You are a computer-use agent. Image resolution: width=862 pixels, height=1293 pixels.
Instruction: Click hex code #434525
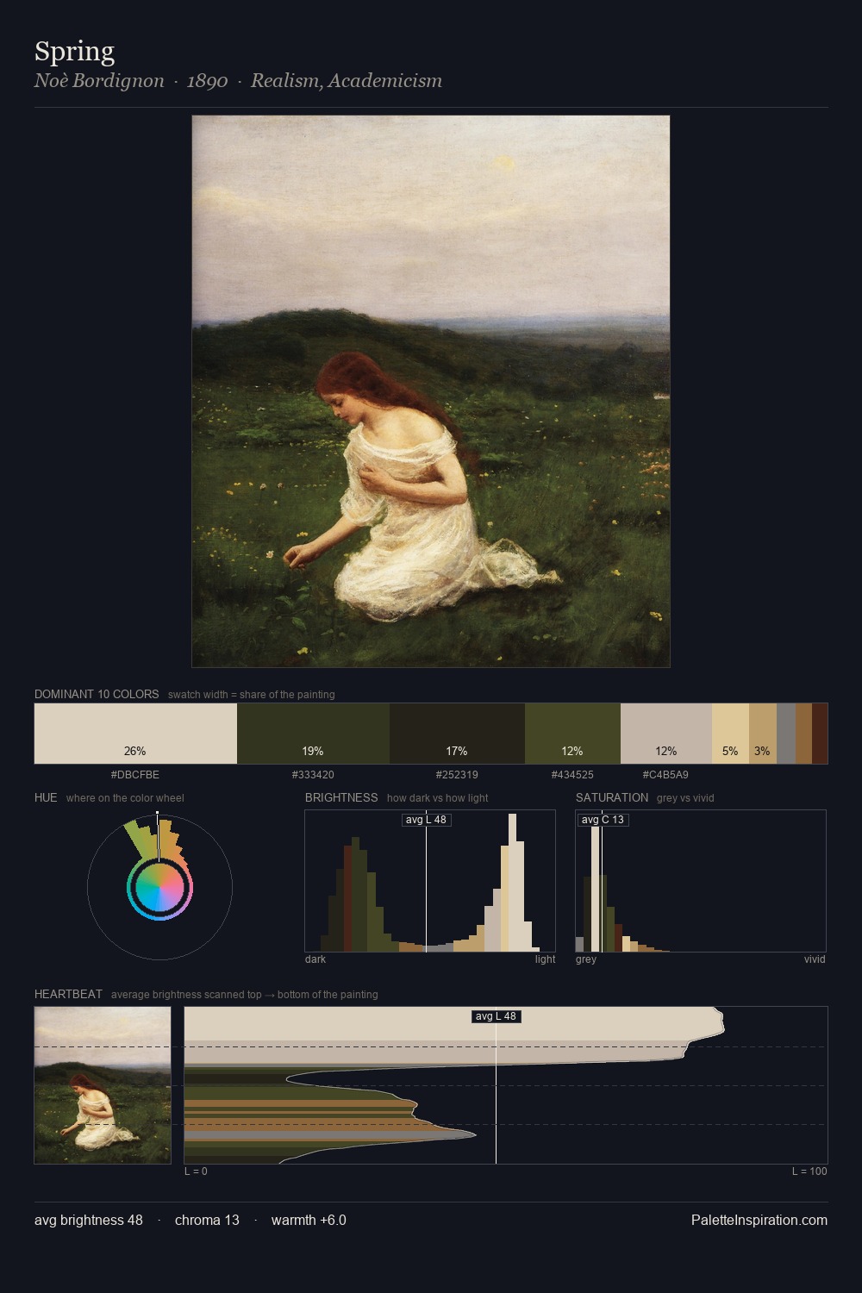[x=572, y=775]
